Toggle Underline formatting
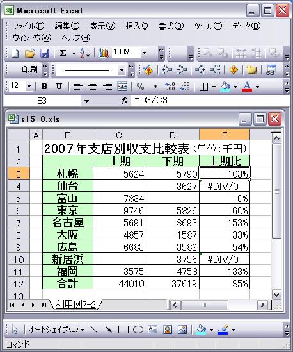The image size is (293, 352). 59,87
